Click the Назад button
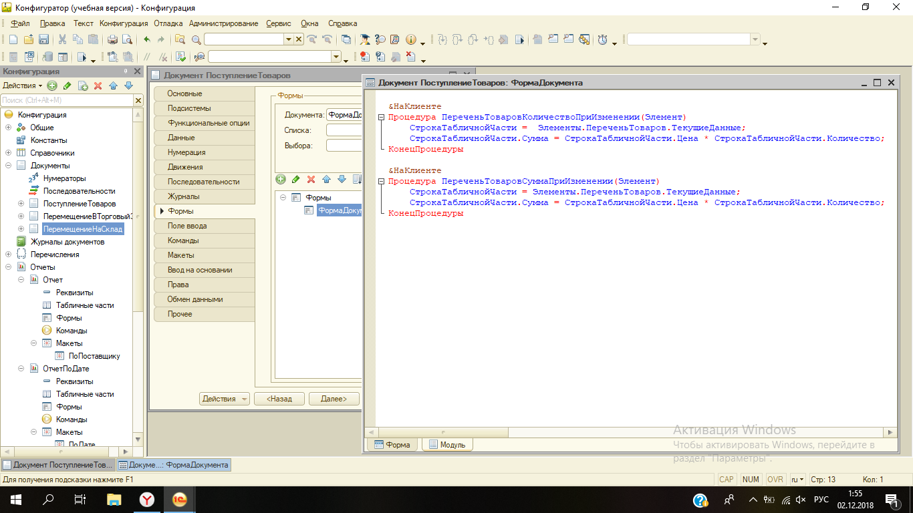Screen dimensions: 913x513 coord(279,399)
